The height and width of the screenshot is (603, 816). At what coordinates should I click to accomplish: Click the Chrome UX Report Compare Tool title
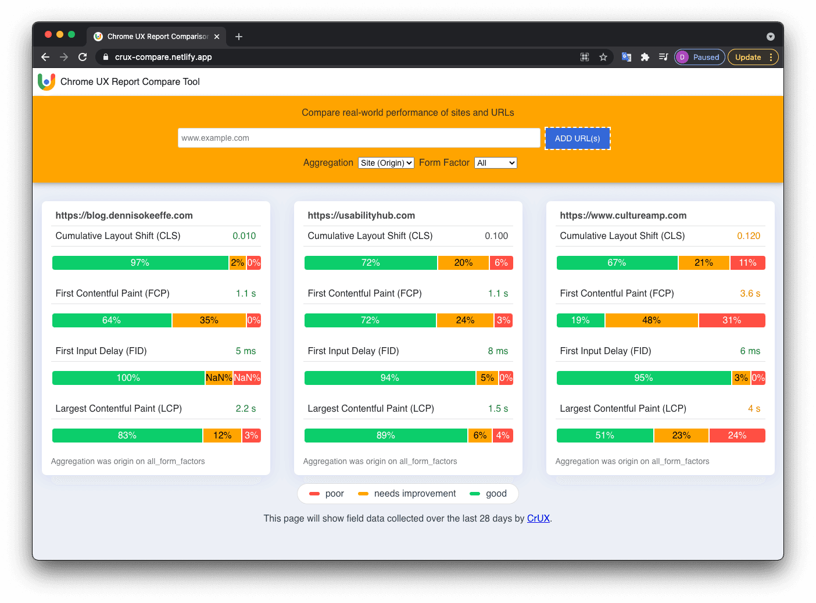(x=130, y=82)
